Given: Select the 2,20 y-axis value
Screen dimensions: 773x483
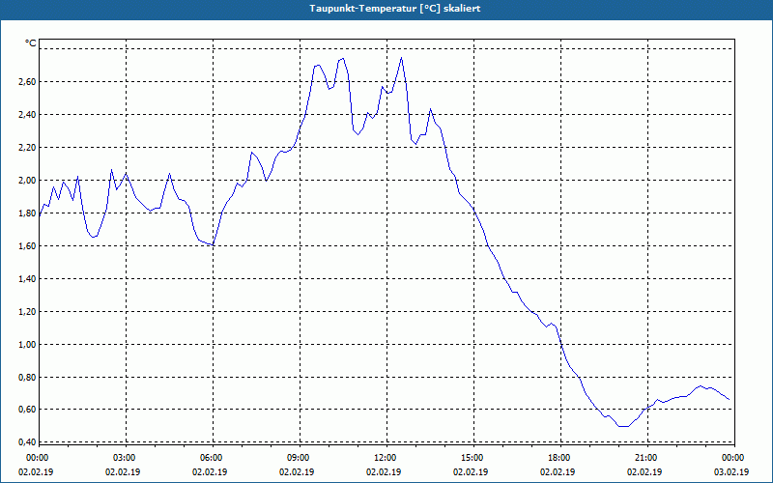Looking at the screenshot, I should tap(27, 148).
